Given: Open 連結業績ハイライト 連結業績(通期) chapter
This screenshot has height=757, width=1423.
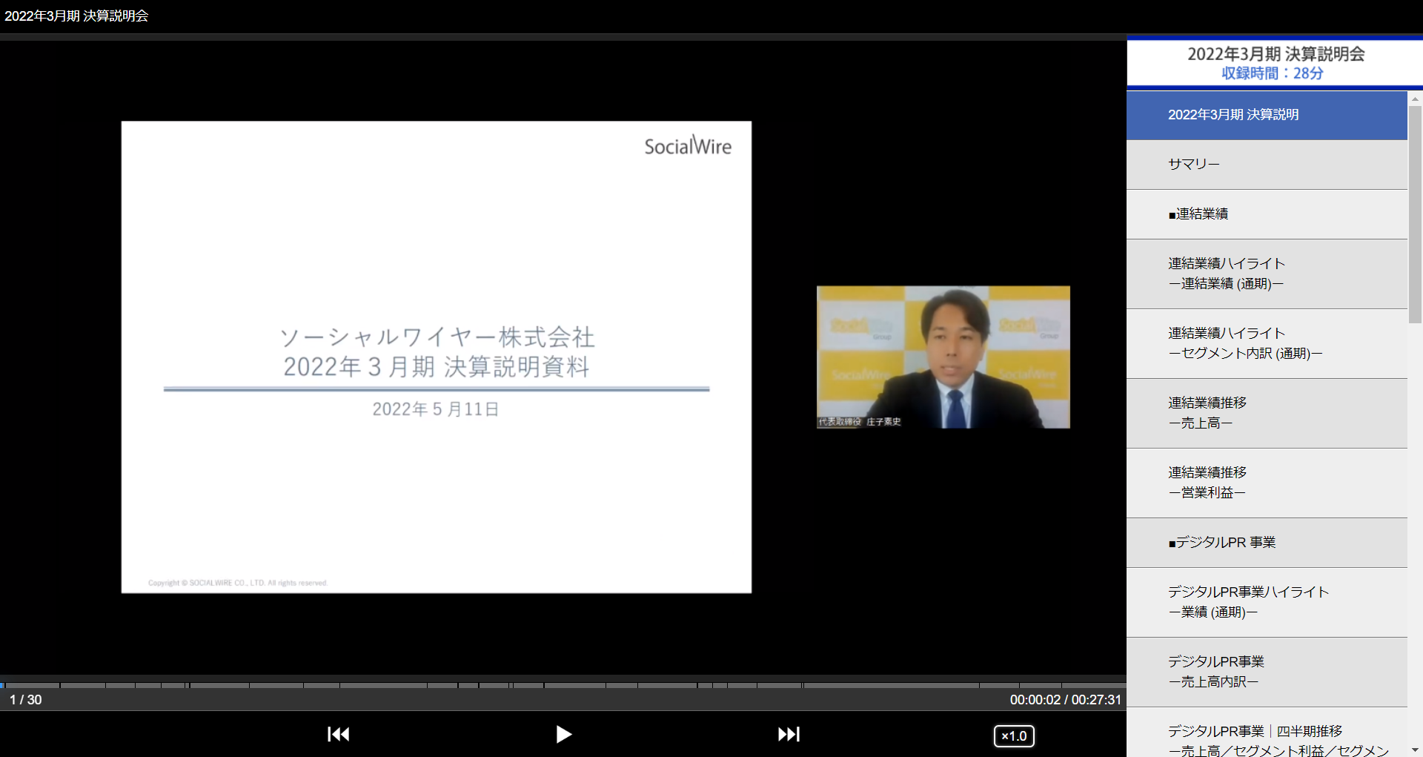Looking at the screenshot, I should pyautogui.click(x=1267, y=274).
